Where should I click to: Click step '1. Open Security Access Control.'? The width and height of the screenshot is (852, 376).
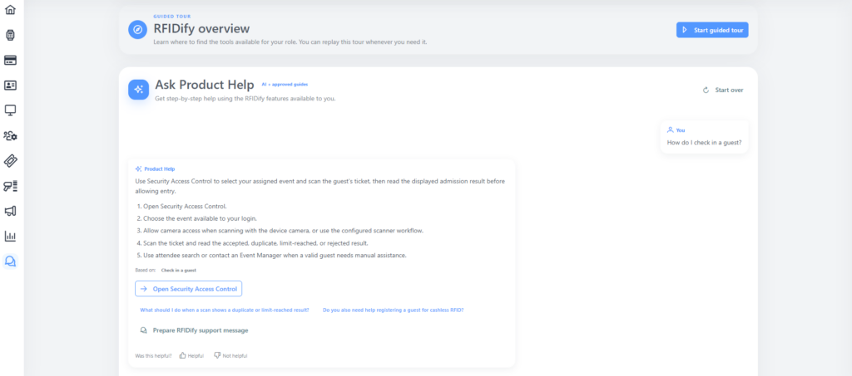coord(181,207)
